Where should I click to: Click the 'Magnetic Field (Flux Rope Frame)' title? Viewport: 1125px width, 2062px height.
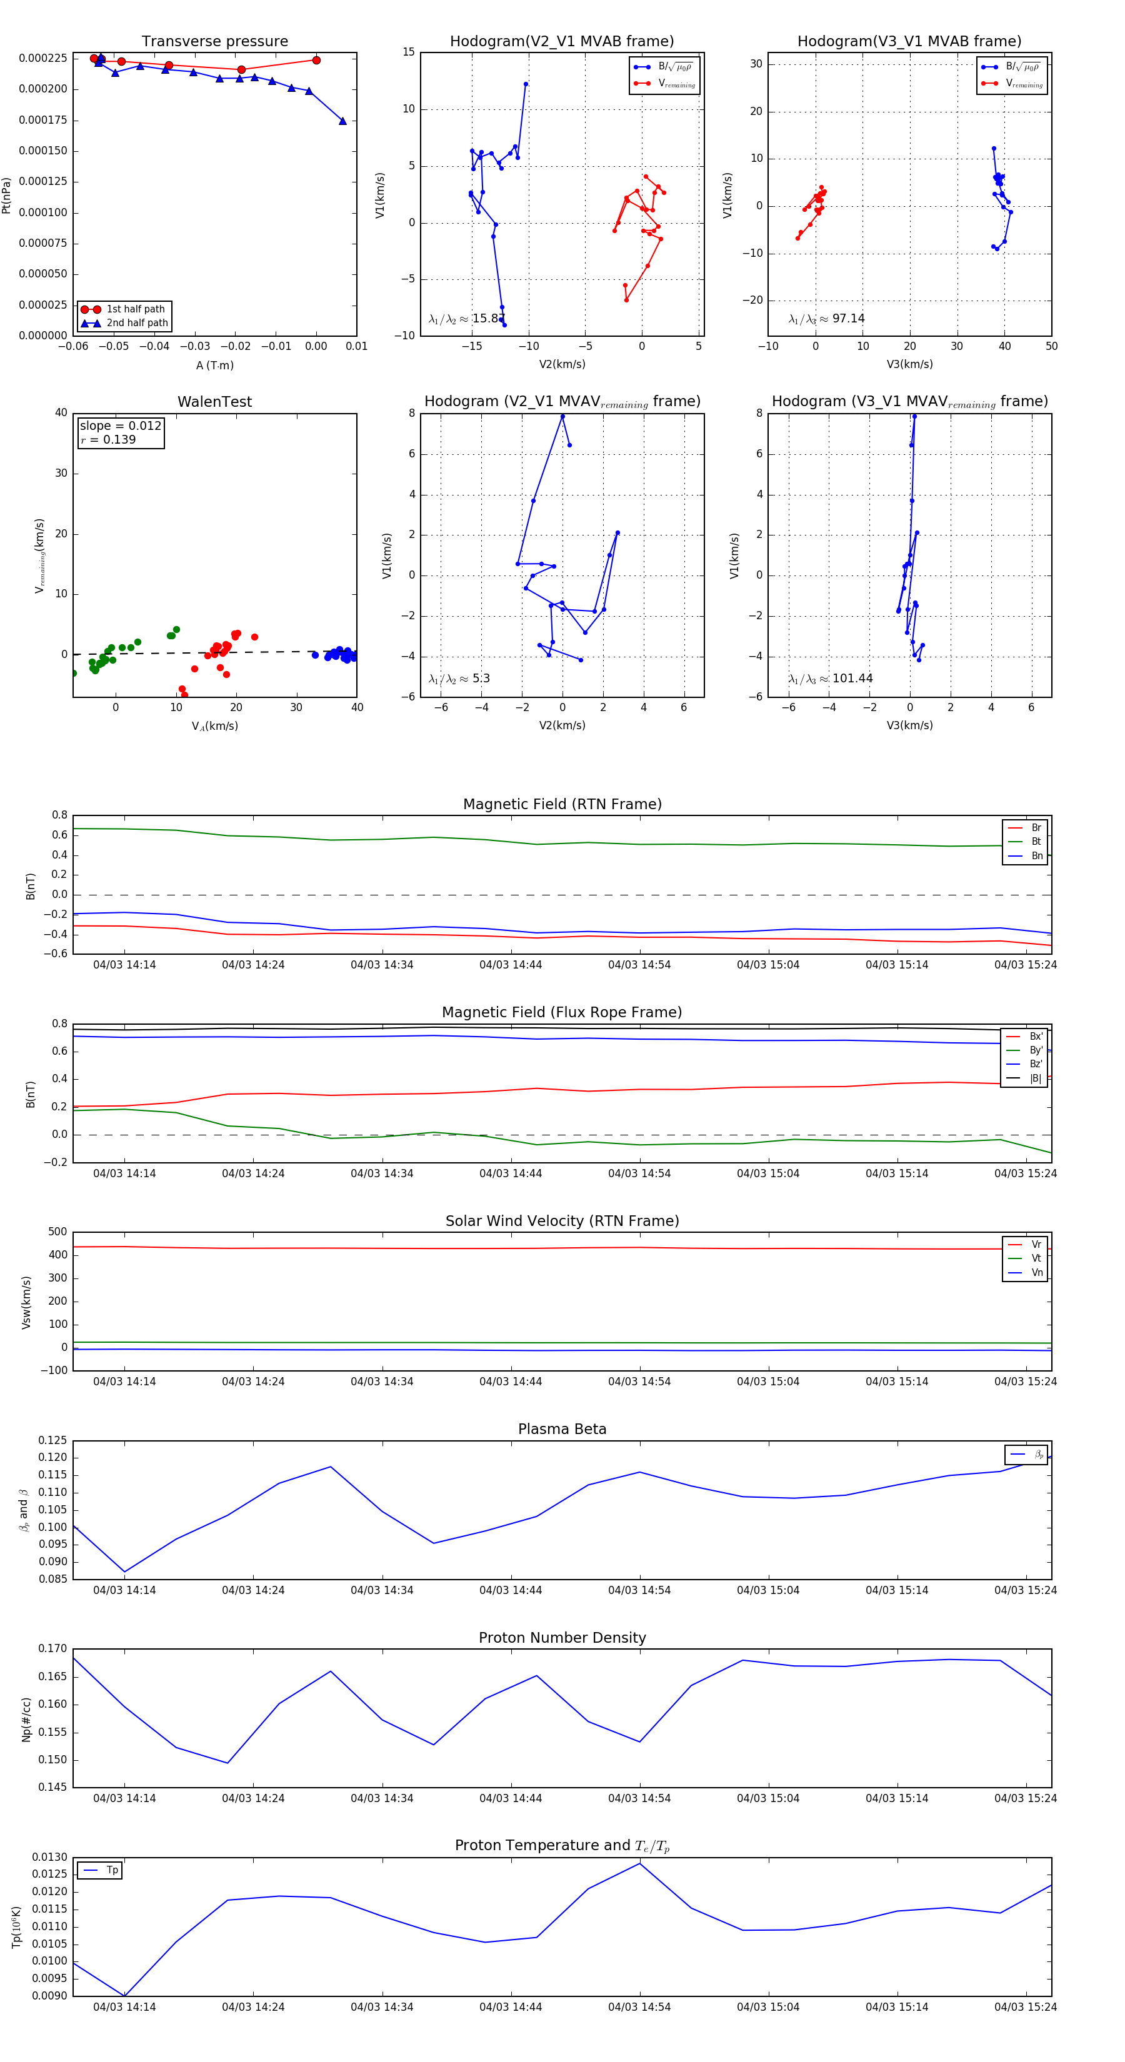(x=562, y=1013)
